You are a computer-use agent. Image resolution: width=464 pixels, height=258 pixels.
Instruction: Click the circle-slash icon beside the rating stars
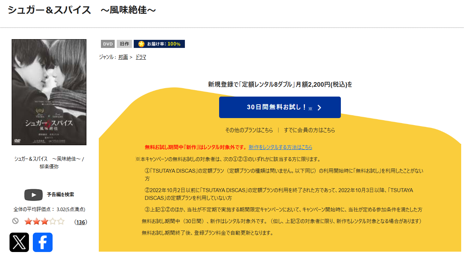15,221
